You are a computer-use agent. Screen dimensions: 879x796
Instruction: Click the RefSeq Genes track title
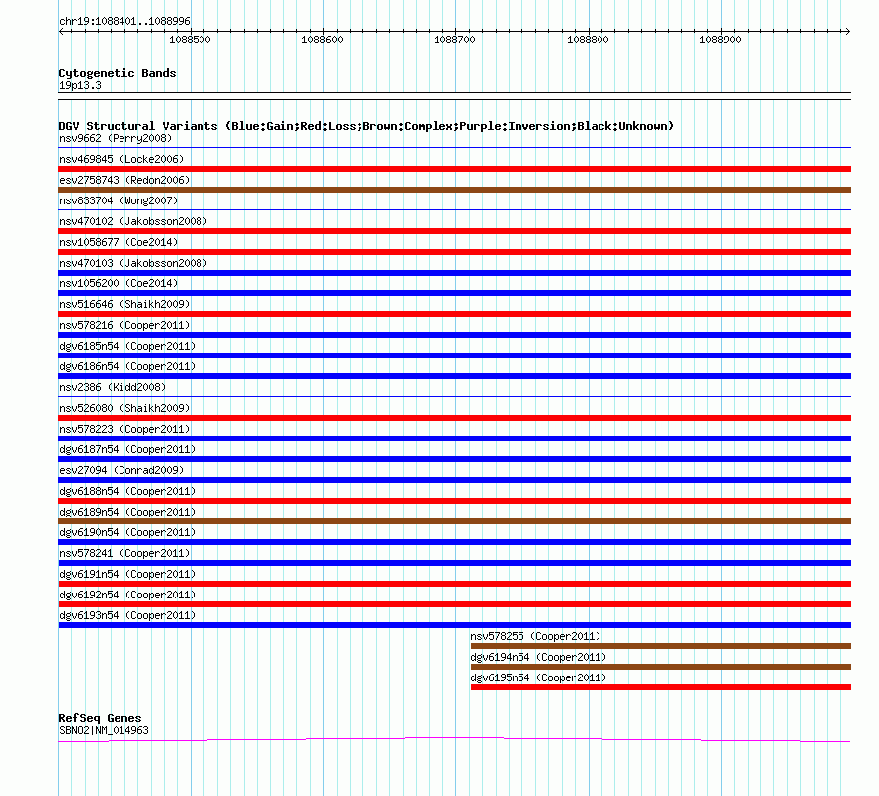click(101, 718)
